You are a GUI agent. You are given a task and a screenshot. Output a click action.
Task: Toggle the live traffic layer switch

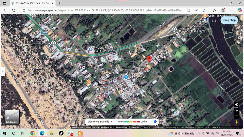154,122
